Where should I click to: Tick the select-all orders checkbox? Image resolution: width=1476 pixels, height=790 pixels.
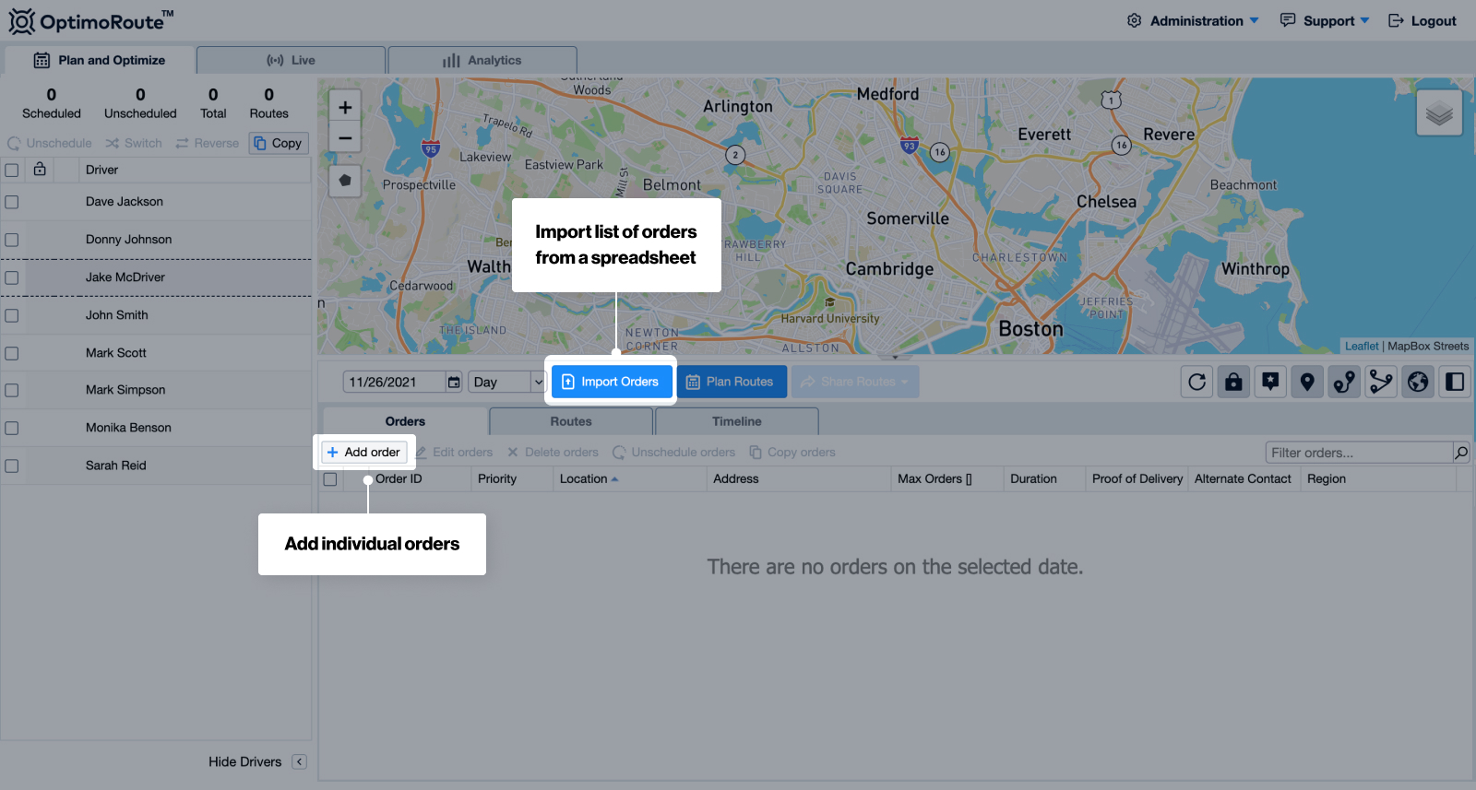(330, 479)
